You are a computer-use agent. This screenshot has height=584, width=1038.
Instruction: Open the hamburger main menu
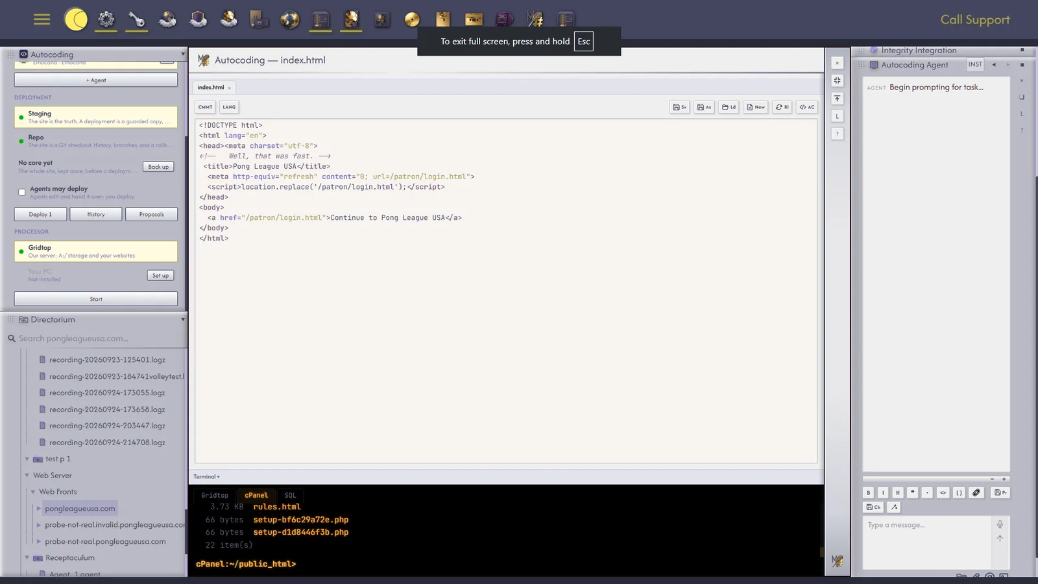pos(42,19)
